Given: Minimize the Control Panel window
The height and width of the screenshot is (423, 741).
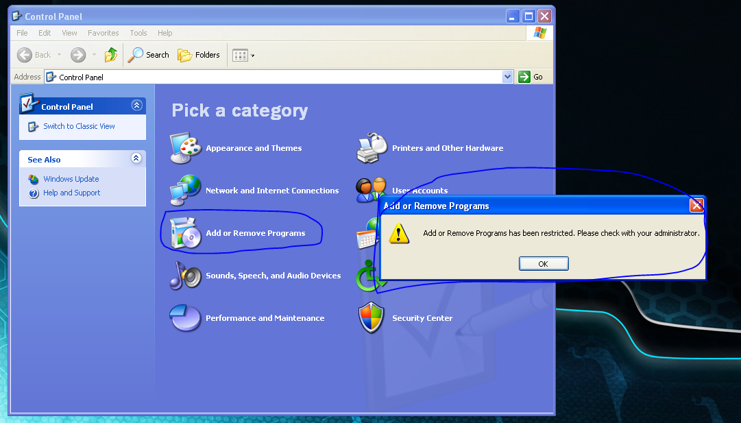Looking at the screenshot, I should [513, 16].
